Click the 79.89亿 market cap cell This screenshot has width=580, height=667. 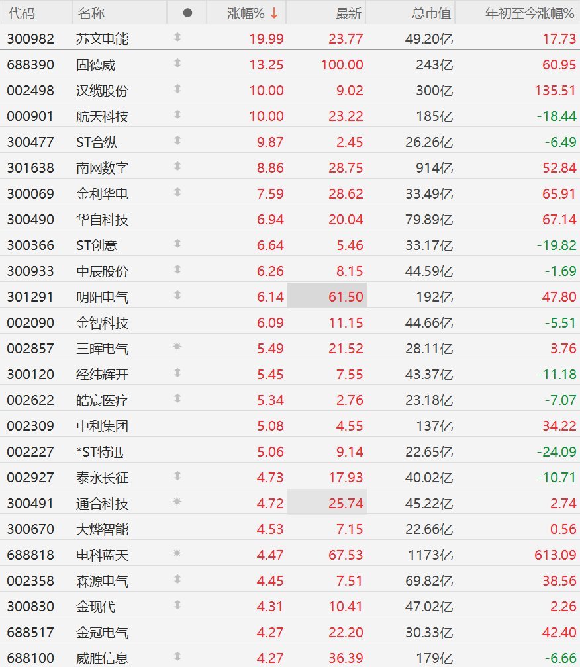(429, 220)
